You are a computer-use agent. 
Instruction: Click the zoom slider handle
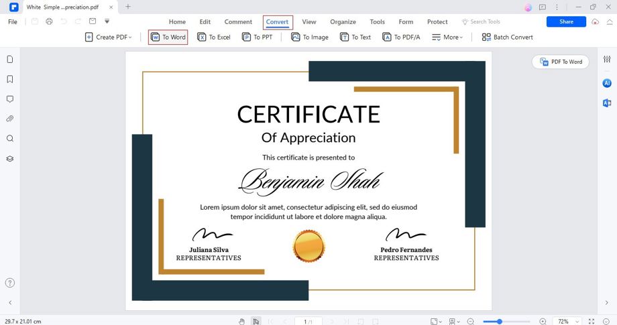coord(500,322)
